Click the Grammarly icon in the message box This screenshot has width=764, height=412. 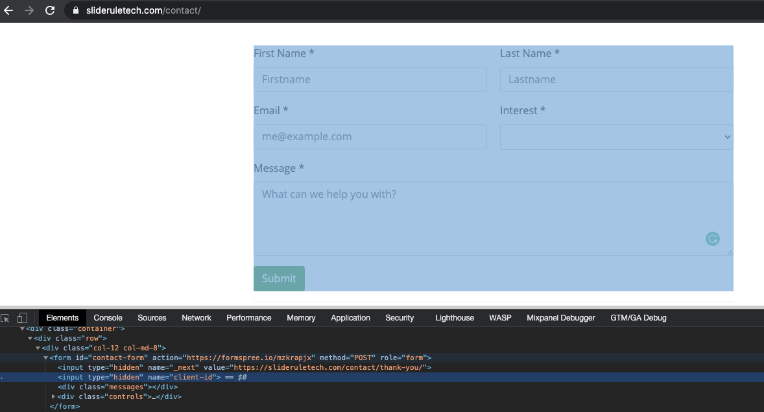click(x=713, y=239)
